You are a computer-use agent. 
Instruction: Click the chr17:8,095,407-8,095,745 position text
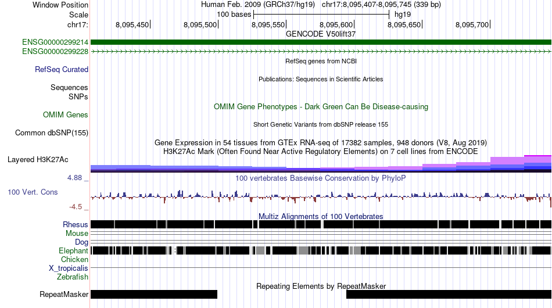point(381,5)
